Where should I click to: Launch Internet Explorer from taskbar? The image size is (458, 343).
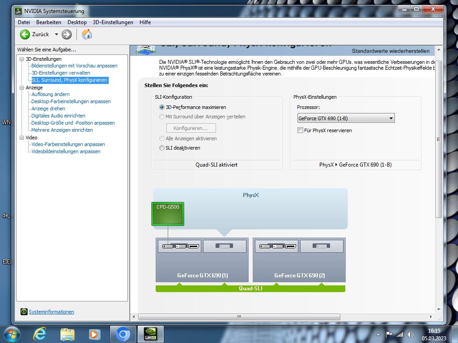tap(39, 334)
